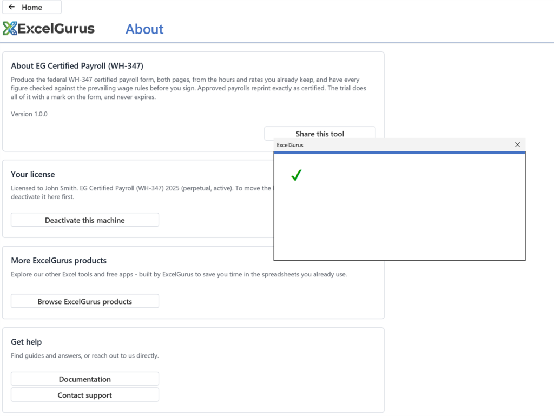This screenshot has width=554, height=416.
Task: Click the Licensed to John Smith text
Action: (x=141, y=193)
